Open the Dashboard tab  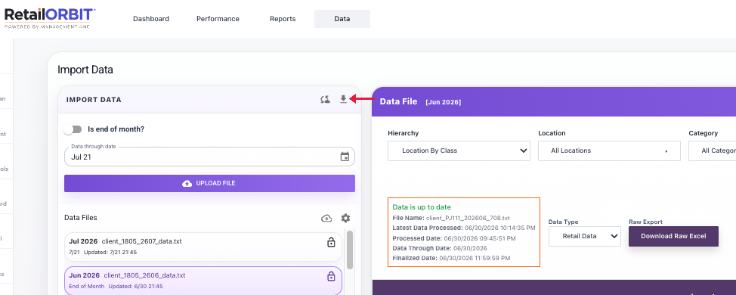point(151,19)
